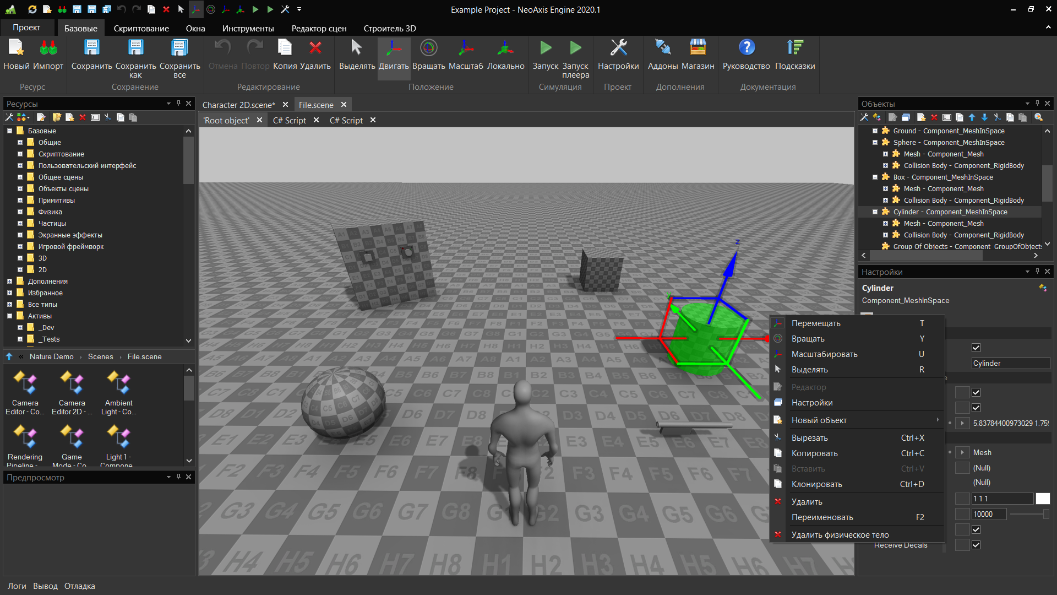Click Scenes in resources breadcrumb
This screenshot has height=595, width=1057.
click(x=100, y=357)
